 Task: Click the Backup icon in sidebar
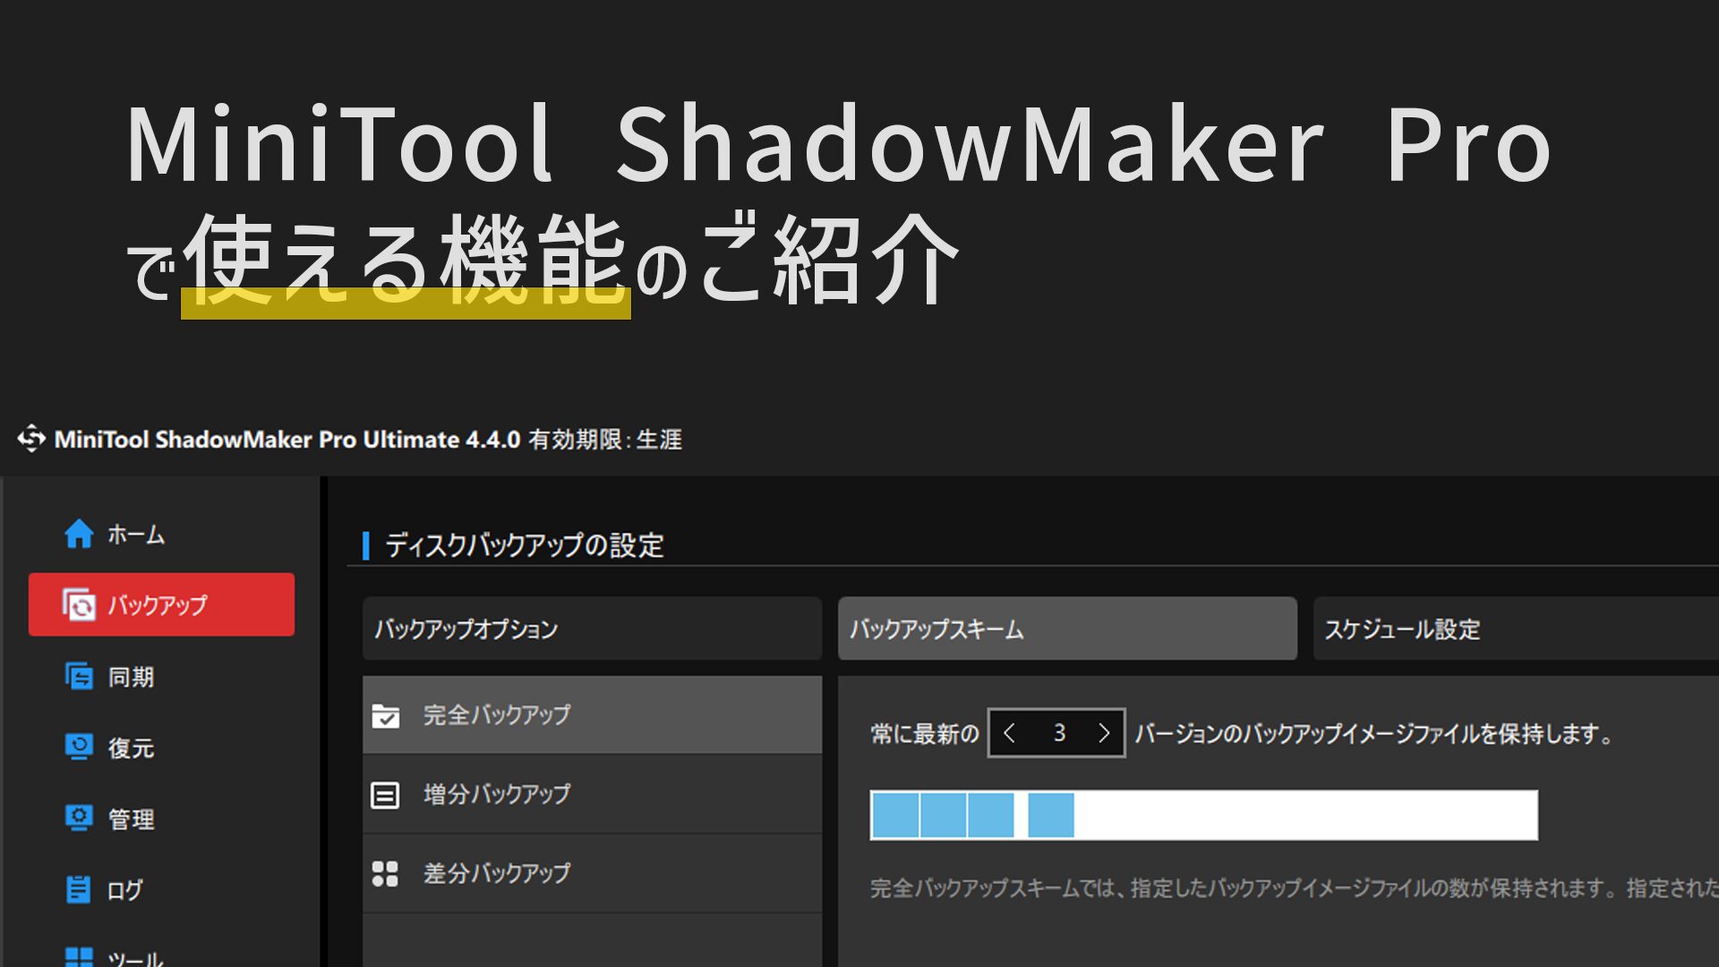tap(79, 605)
